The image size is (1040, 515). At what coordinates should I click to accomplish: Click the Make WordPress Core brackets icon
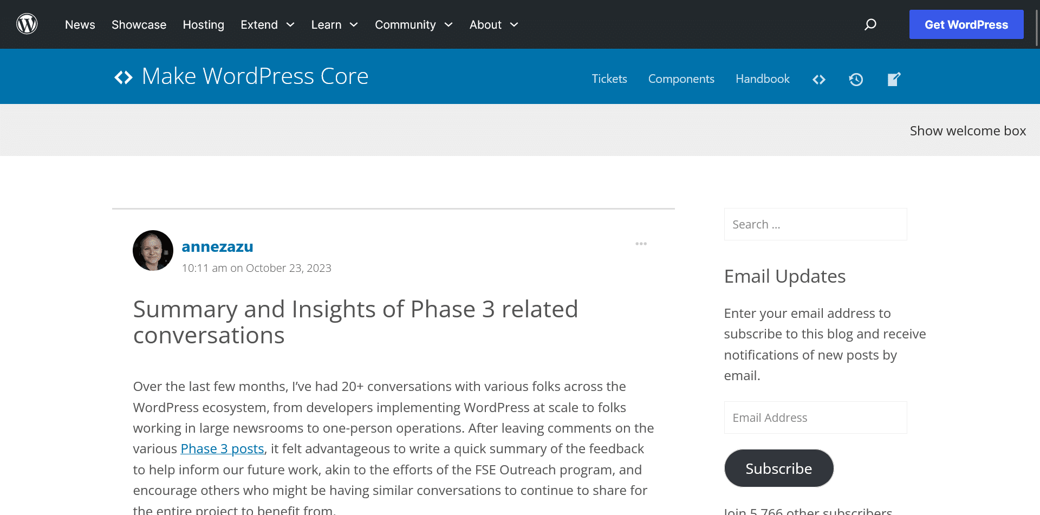pos(123,77)
